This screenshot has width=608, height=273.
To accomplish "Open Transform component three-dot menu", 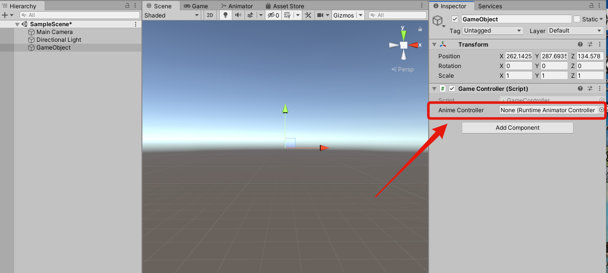I will 600,44.
